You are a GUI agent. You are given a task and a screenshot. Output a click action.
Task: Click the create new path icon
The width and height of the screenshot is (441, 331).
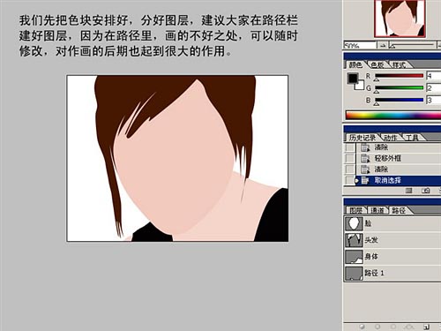[x=426, y=327]
